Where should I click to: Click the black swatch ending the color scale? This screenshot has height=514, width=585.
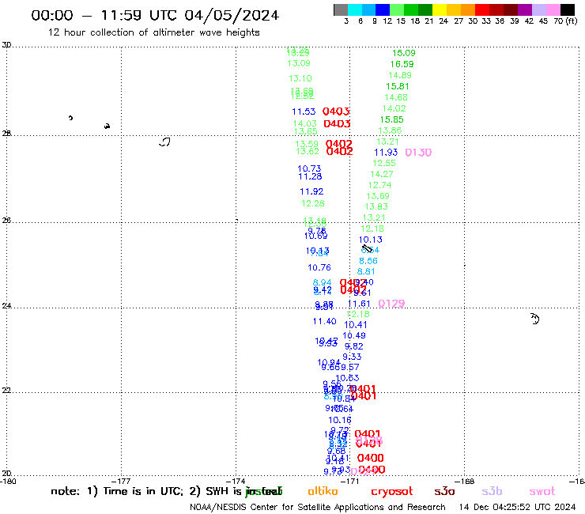pos(568,9)
